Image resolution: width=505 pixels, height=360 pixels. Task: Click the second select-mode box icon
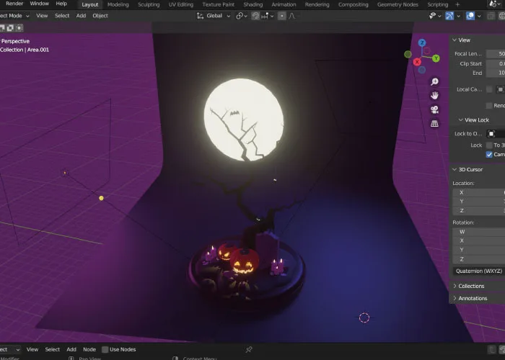point(10,28)
